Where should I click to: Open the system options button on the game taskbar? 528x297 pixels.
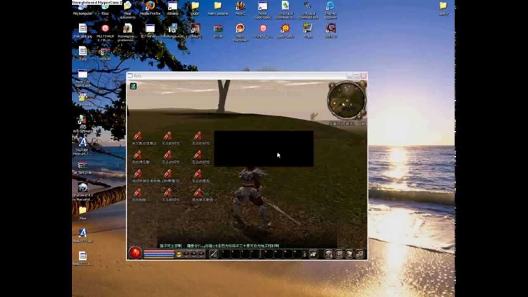tap(360, 254)
